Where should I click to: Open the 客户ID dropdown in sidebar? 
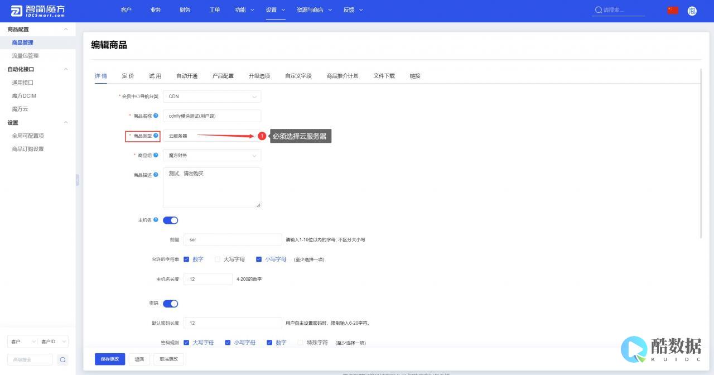pyautogui.click(x=53, y=342)
